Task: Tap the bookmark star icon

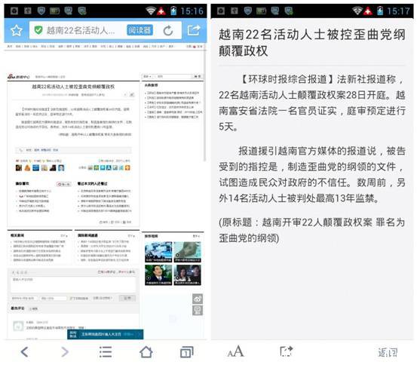Action: (17, 31)
